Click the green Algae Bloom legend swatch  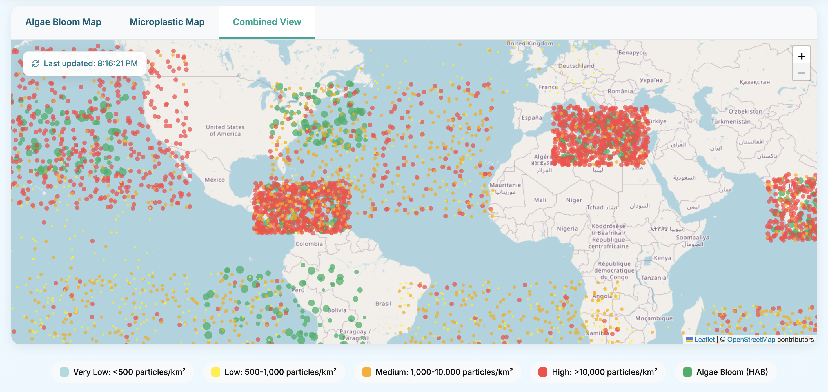tap(688, 372)
